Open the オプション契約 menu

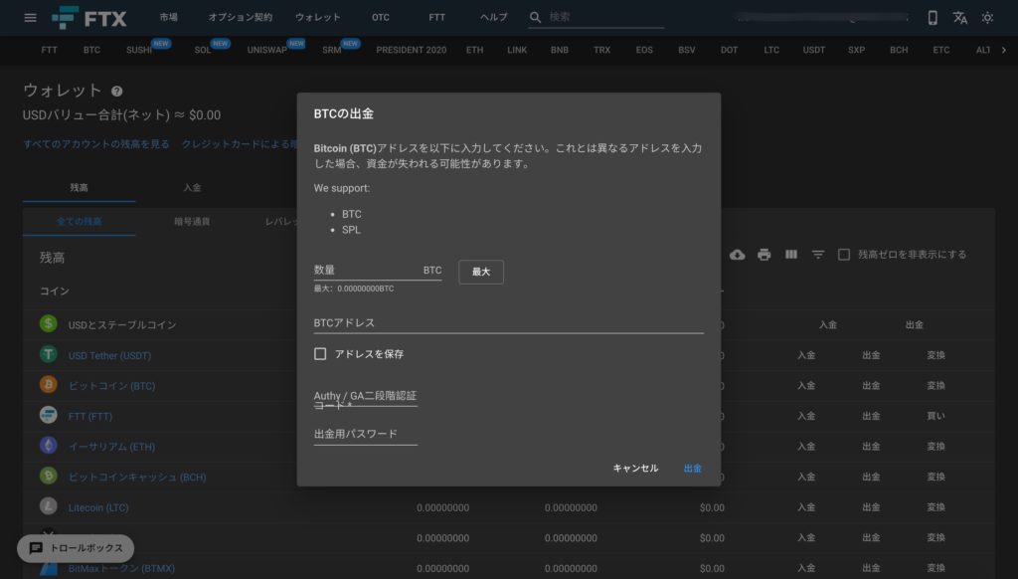[241, 18]
